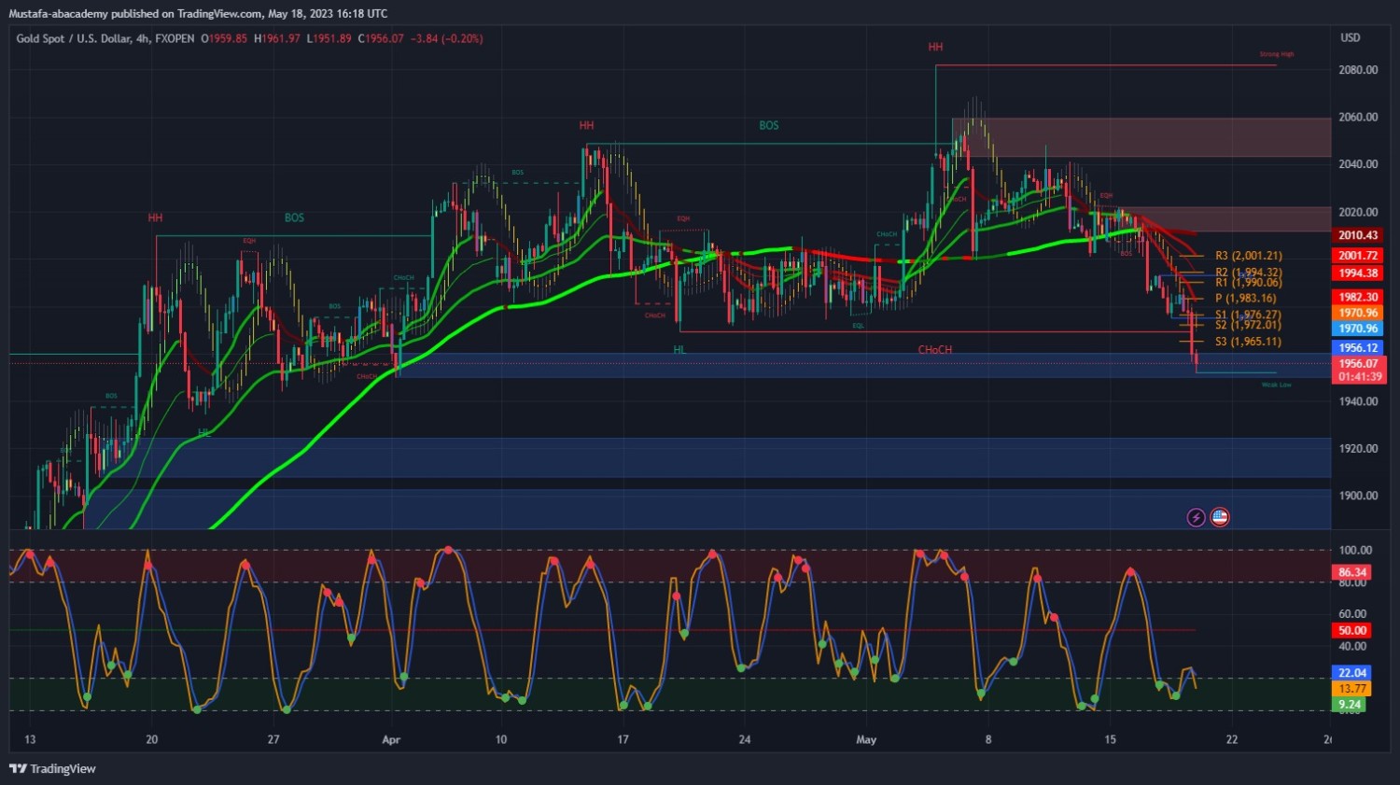1400x785 pixels.
Task: Click the current price tag 1956.07
Action: tap(1359, 363)
